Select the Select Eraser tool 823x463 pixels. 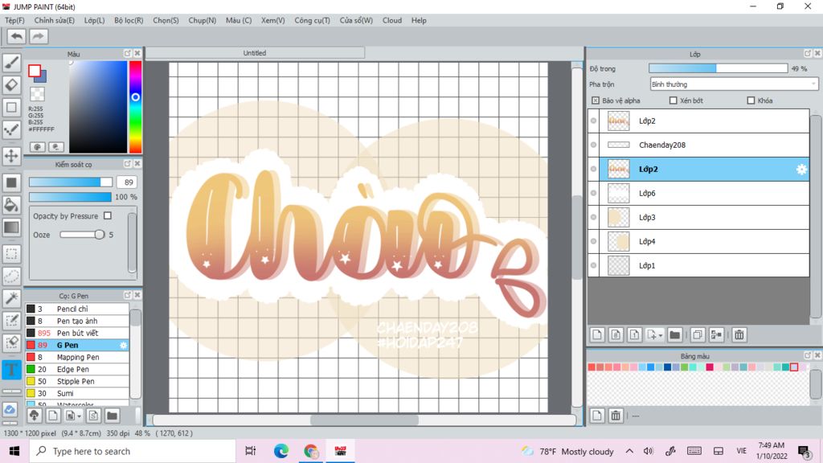click(11, 342)
